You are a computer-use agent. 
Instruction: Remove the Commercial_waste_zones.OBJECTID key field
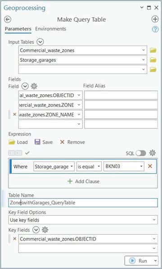pos(15,239)
